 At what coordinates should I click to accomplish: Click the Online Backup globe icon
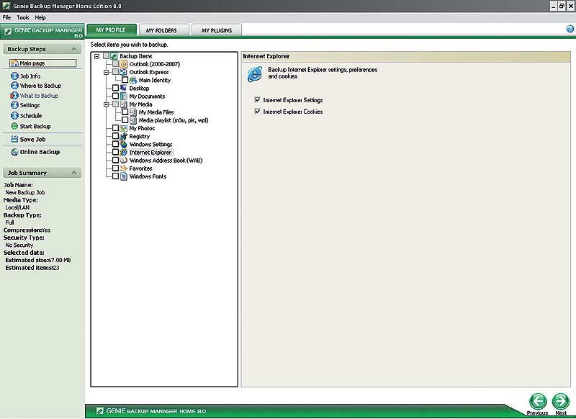point(14,152)
